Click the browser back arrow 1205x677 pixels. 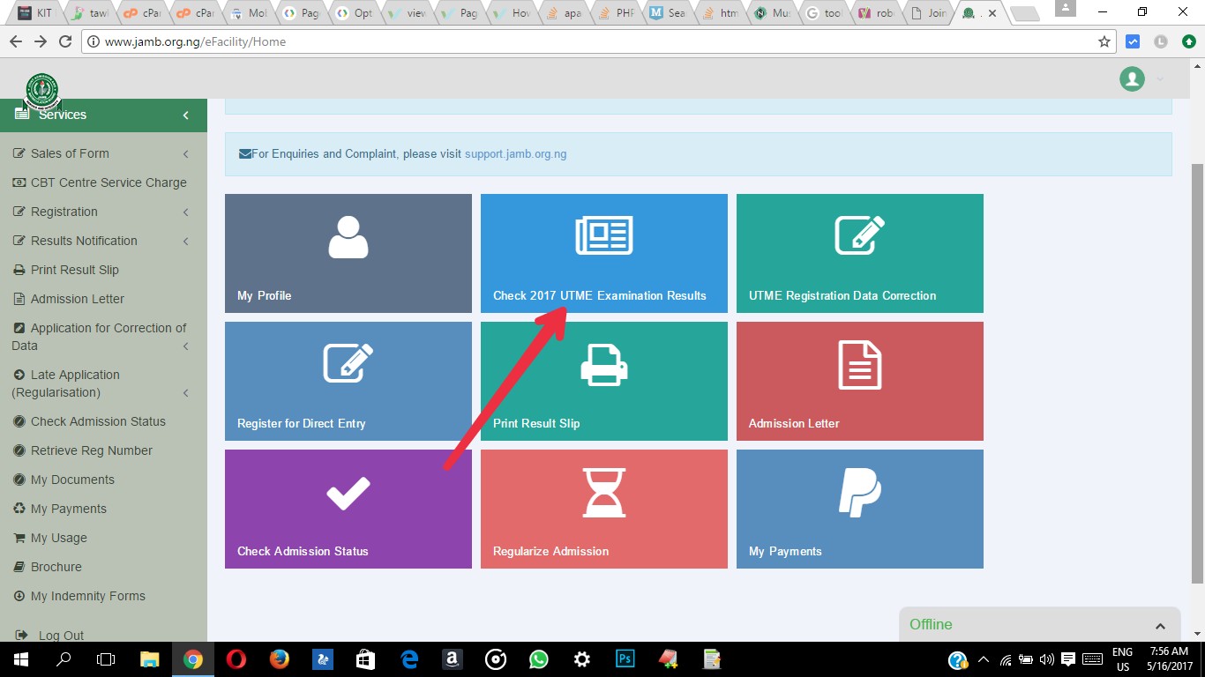point(15,41)
